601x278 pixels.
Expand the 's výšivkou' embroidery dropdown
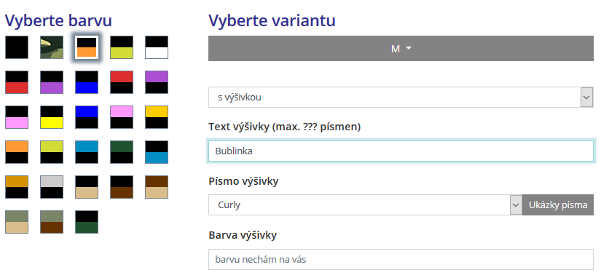[401, 98]
